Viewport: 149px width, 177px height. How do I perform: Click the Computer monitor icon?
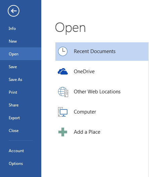63,112
